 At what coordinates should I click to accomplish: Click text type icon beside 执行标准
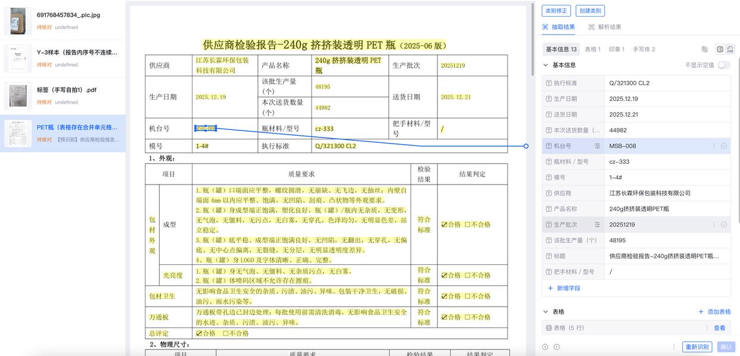[x=549, y=83]
